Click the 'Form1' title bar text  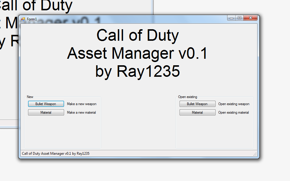32,19
